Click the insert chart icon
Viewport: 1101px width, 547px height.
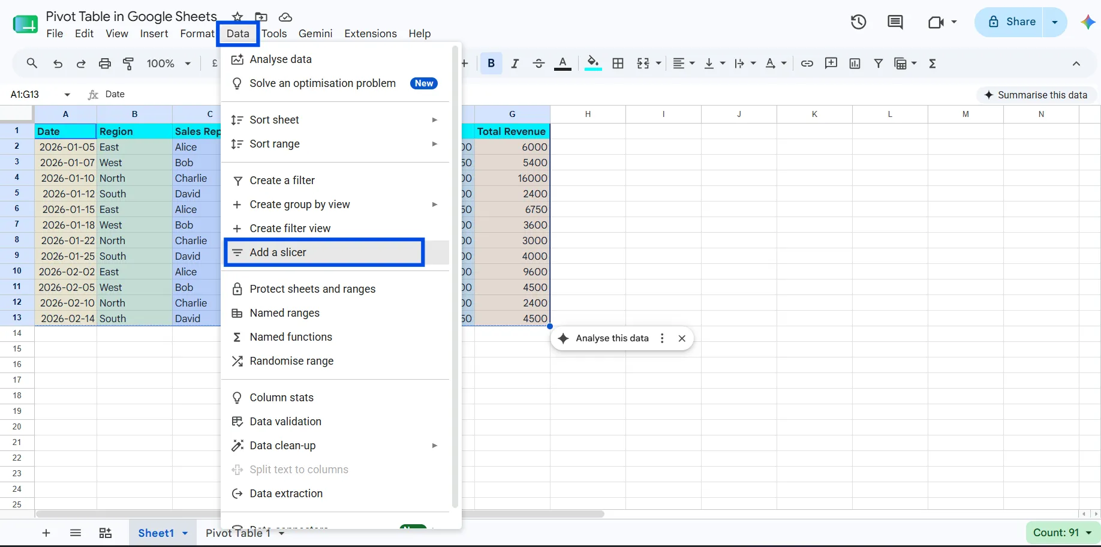click(x=855, y=64)
